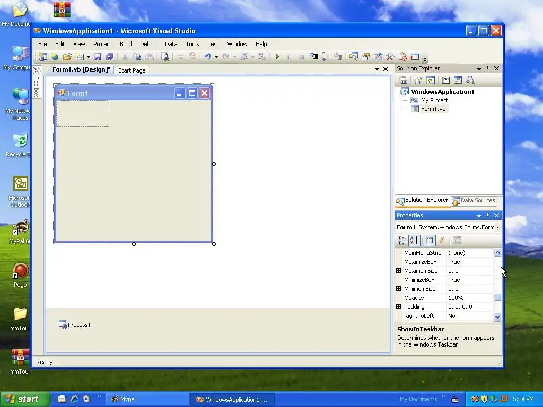Click the Undo arrow icon
The height and width of the screenshot is (407, 543).
tap(207, 56)
